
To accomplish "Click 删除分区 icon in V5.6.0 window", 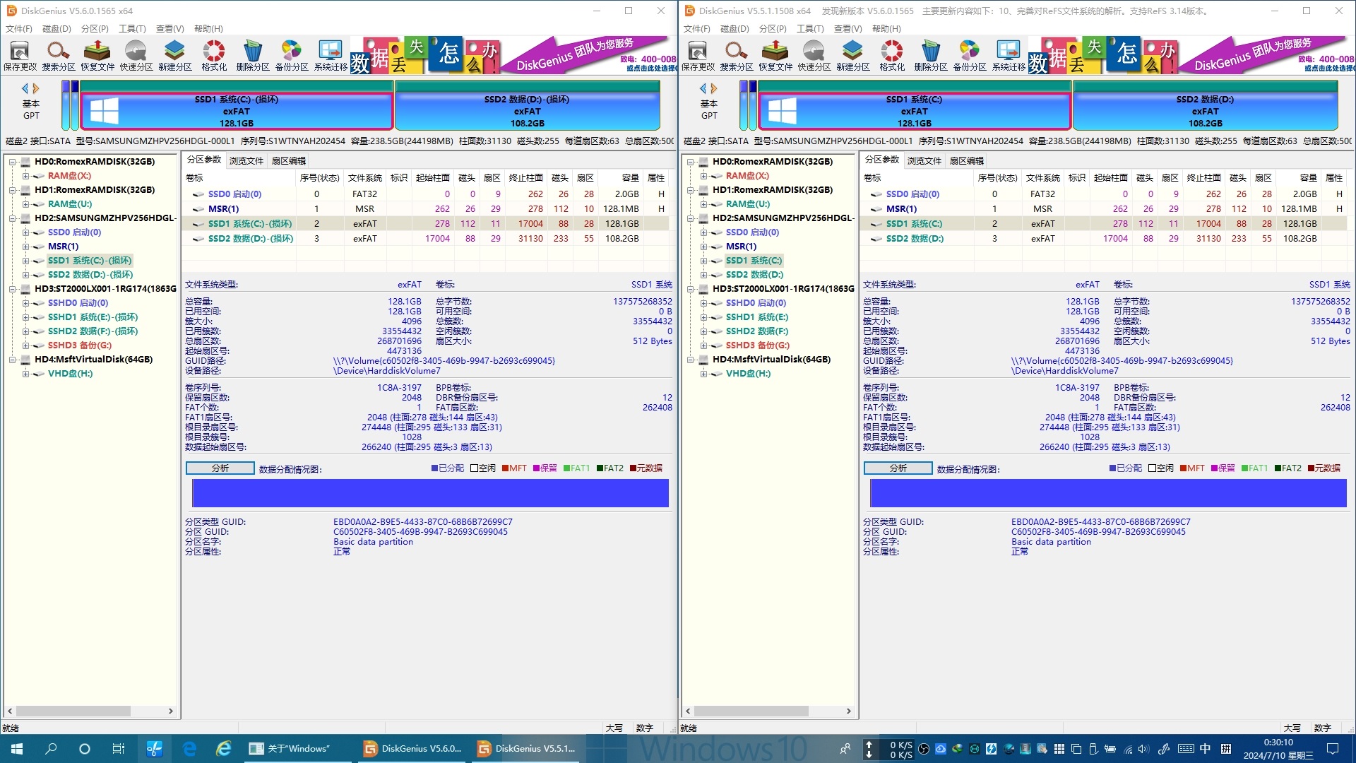I will (x=253, y=56).
